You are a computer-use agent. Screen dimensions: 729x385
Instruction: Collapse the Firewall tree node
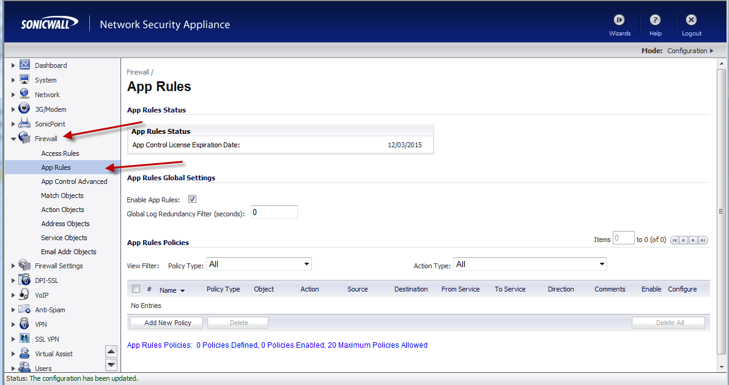[x=13, y=138]
